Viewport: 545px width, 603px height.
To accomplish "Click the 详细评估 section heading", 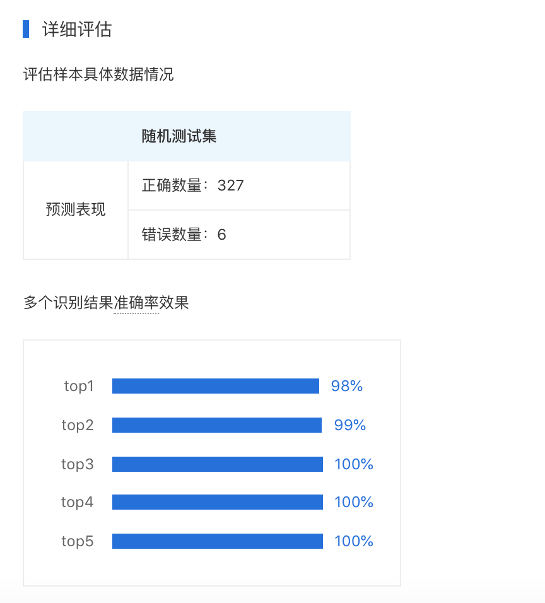I will pos(77,30).
